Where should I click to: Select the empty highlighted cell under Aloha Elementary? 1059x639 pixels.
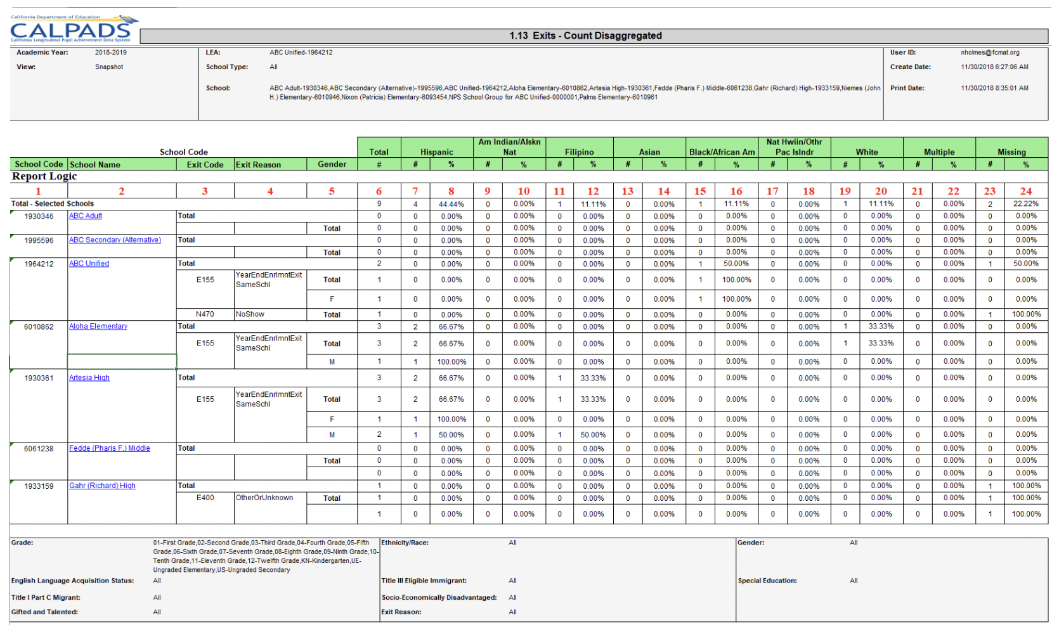tap(122, 361)
